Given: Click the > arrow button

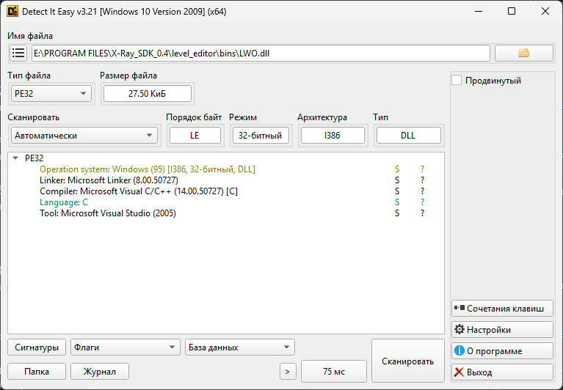Looking at the screenshot, I should [x=288, y=372].
